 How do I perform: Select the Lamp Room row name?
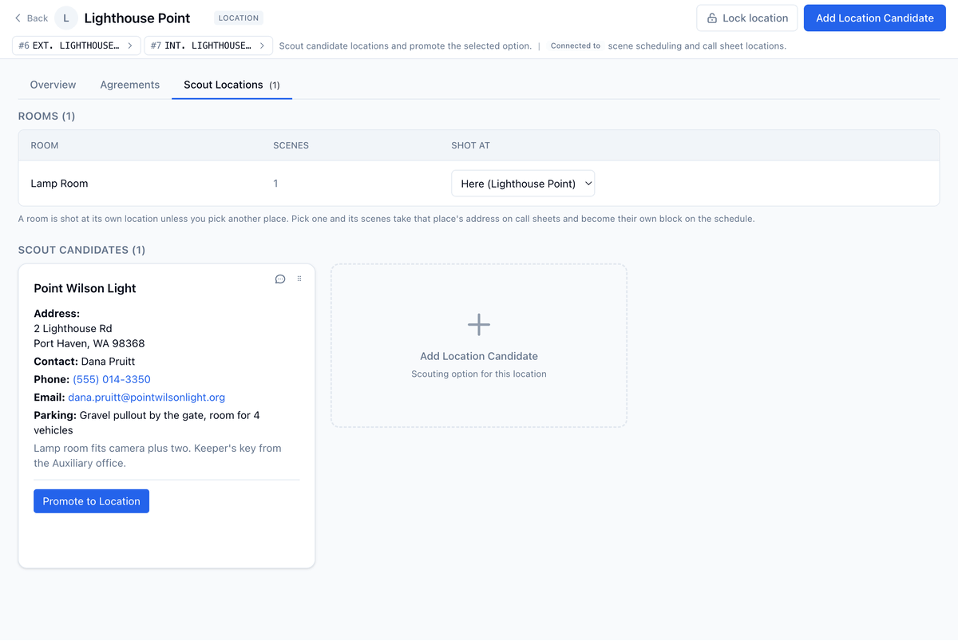coord(59,184)
